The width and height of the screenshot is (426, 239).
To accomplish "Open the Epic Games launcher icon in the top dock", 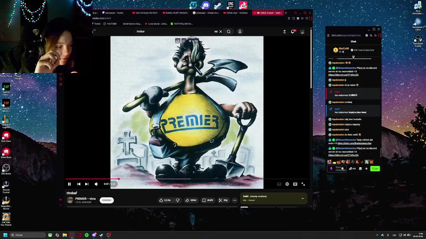I will (x=231, y=5).
